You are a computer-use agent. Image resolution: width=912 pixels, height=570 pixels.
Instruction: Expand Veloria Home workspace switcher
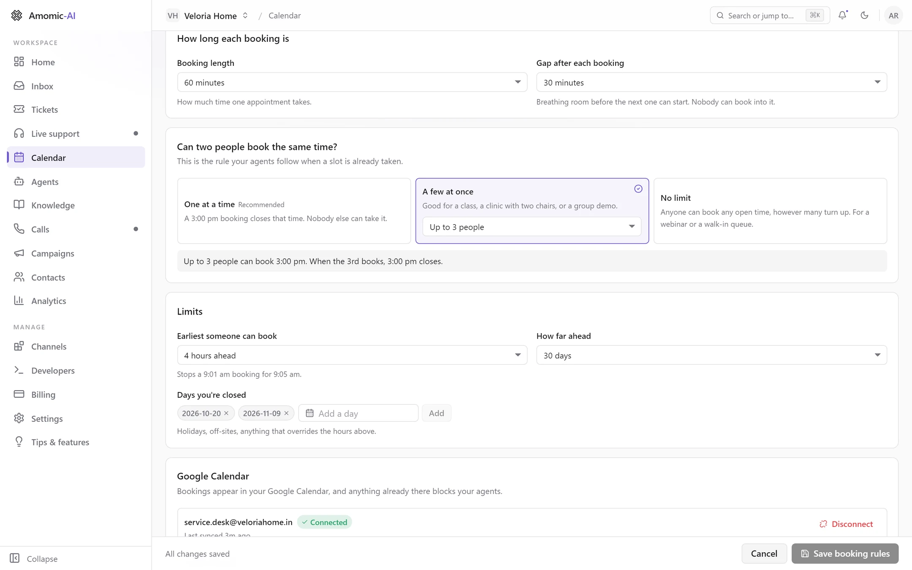[208, 16]
